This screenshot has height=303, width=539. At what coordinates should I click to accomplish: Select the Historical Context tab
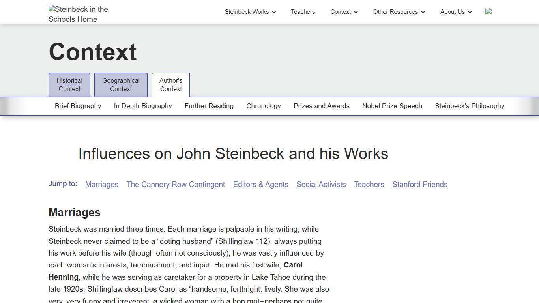(69, 84)
